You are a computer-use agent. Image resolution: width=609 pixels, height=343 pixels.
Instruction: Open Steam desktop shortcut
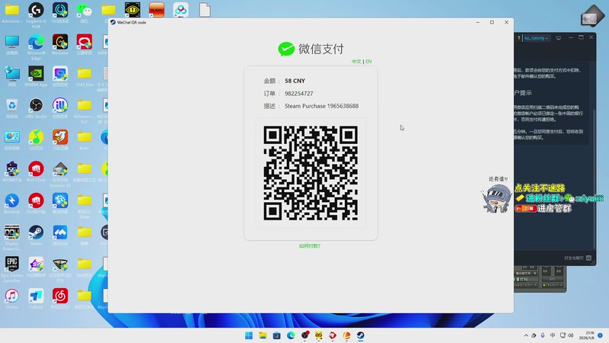coord(36,236)
